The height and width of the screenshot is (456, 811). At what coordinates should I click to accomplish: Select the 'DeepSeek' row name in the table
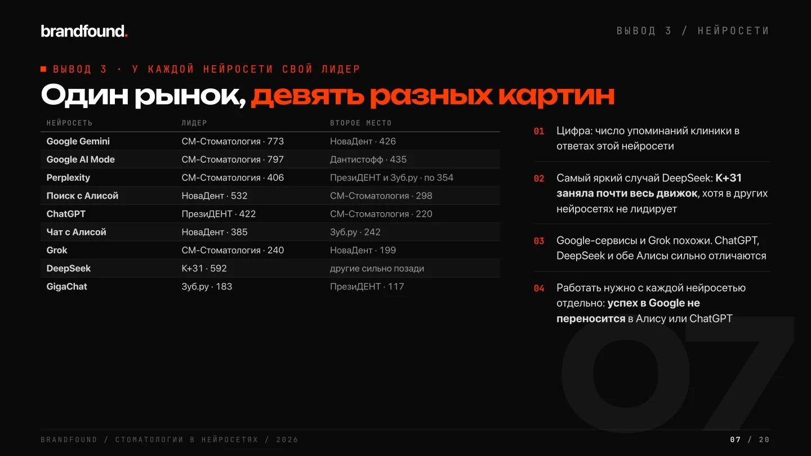click(x=69, y=269)
